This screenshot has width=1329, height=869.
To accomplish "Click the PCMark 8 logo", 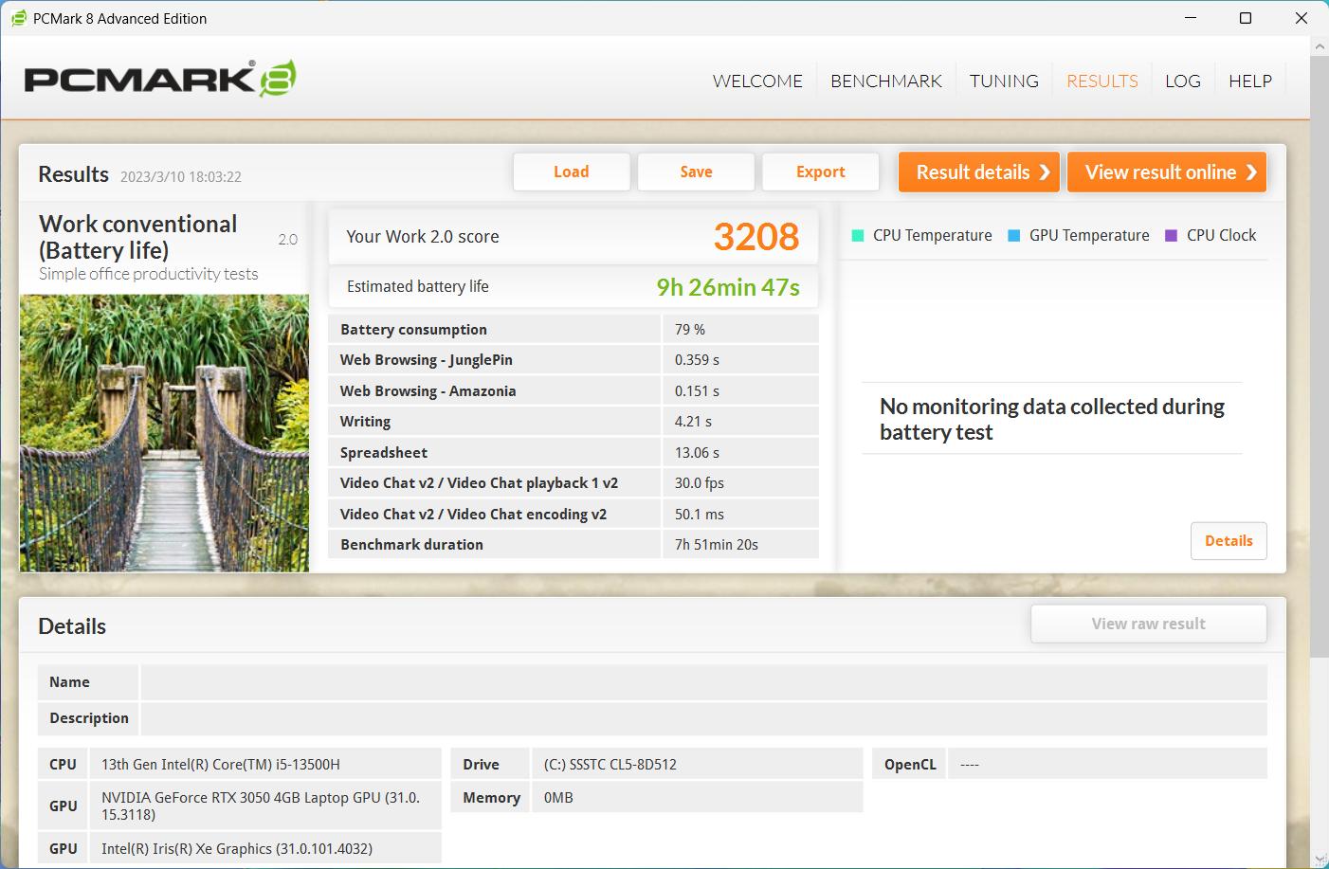I will pyautogui.click(x=159, y=80).
